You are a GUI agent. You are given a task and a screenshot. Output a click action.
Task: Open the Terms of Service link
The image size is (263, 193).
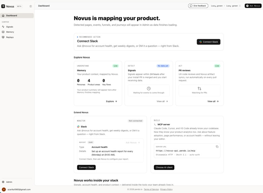(x=151, y=189)
